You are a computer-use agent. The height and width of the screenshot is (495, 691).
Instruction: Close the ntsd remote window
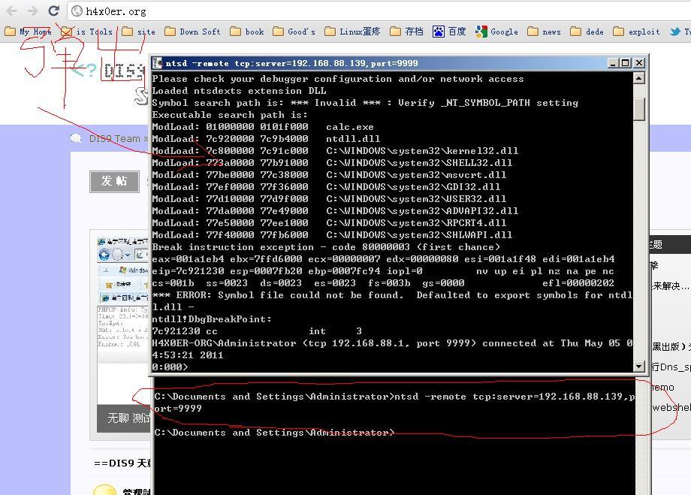click(639, 63)
